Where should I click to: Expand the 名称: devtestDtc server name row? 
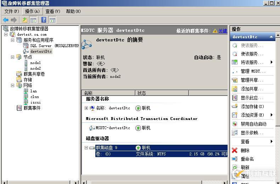pyautogui.click(x=86, y=108)
